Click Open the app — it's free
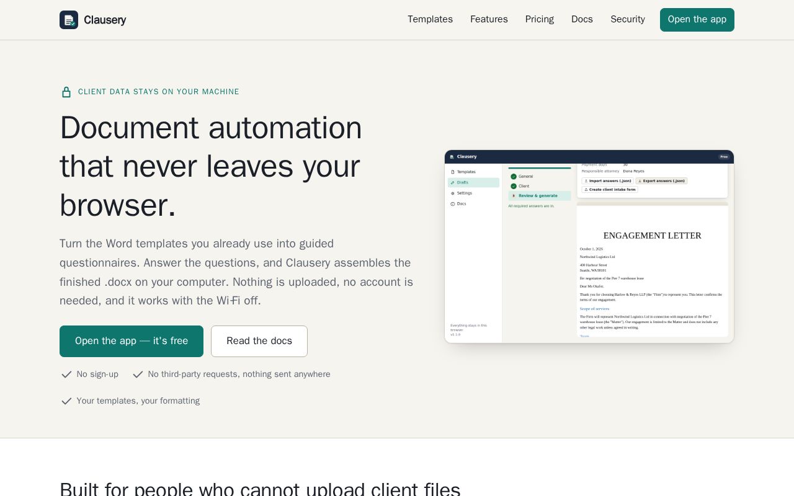Viewport: 794px width, 496px height. (x=132, y=341)
